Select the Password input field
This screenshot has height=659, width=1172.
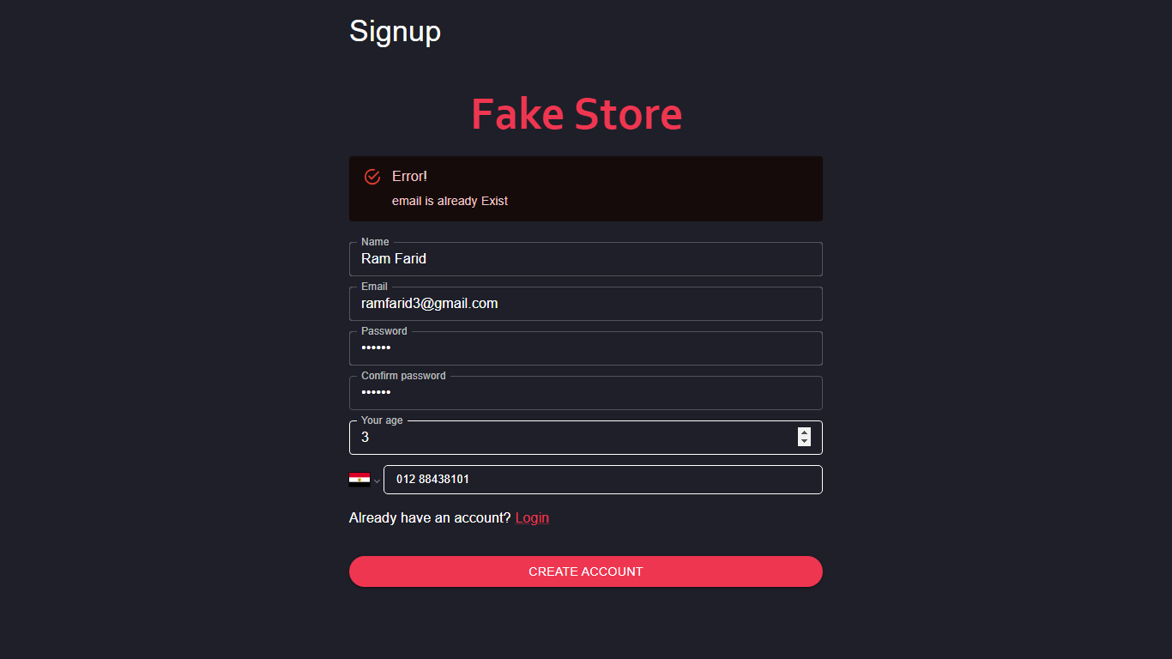(585, 348)
